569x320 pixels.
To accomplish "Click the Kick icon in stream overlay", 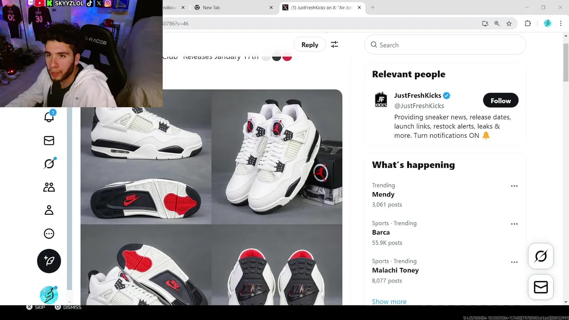I will click(49, 3).
